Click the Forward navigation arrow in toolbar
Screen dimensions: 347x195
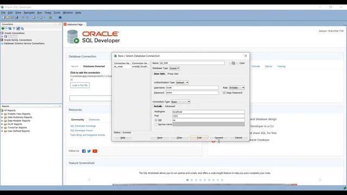41,17
